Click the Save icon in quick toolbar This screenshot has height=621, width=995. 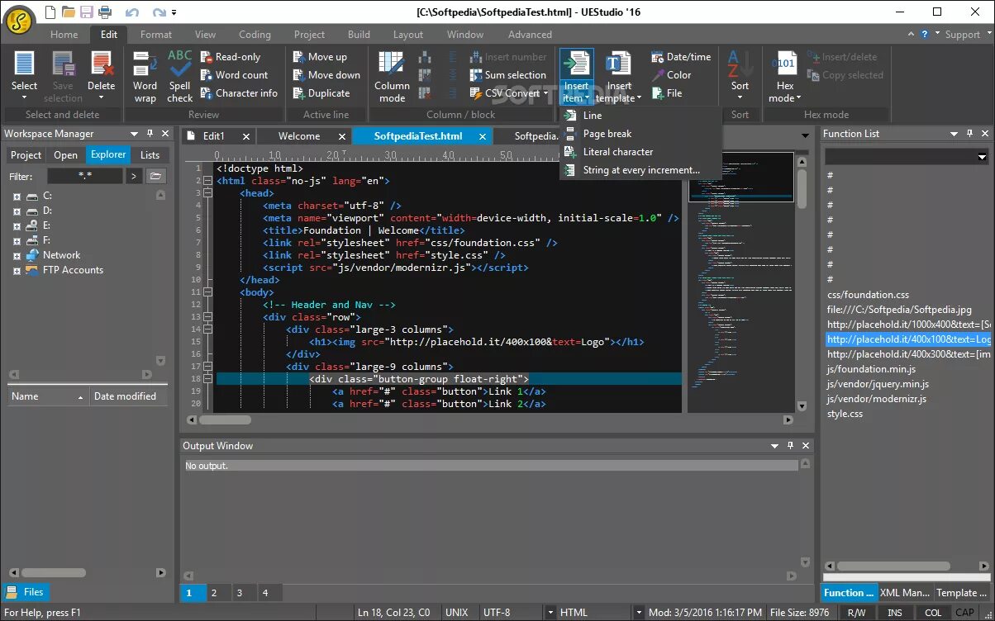87,12
